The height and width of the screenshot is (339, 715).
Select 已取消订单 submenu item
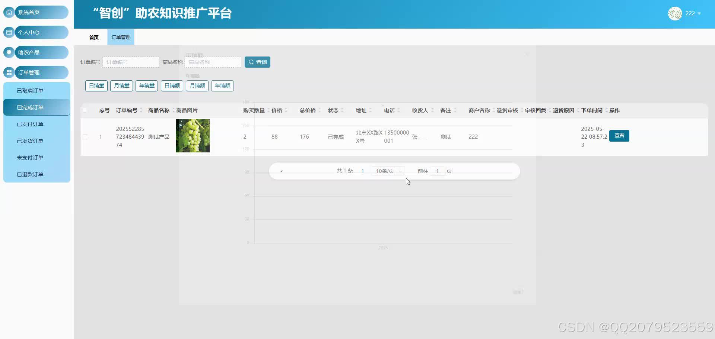point(37,91)
